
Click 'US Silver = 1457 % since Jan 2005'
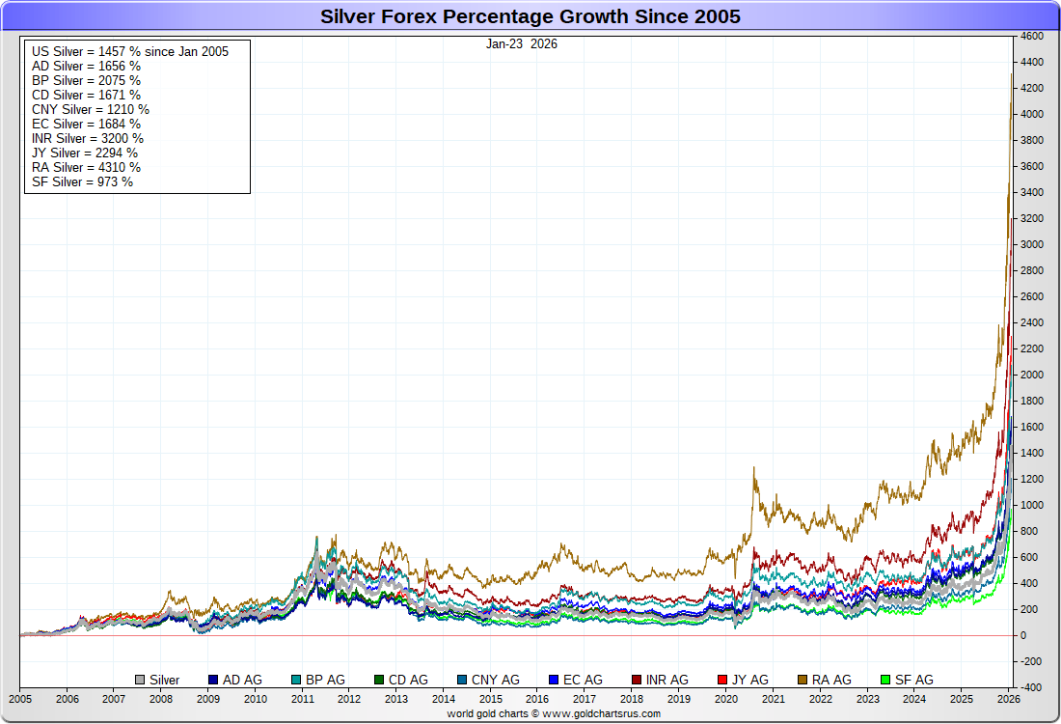coord(130,51)
